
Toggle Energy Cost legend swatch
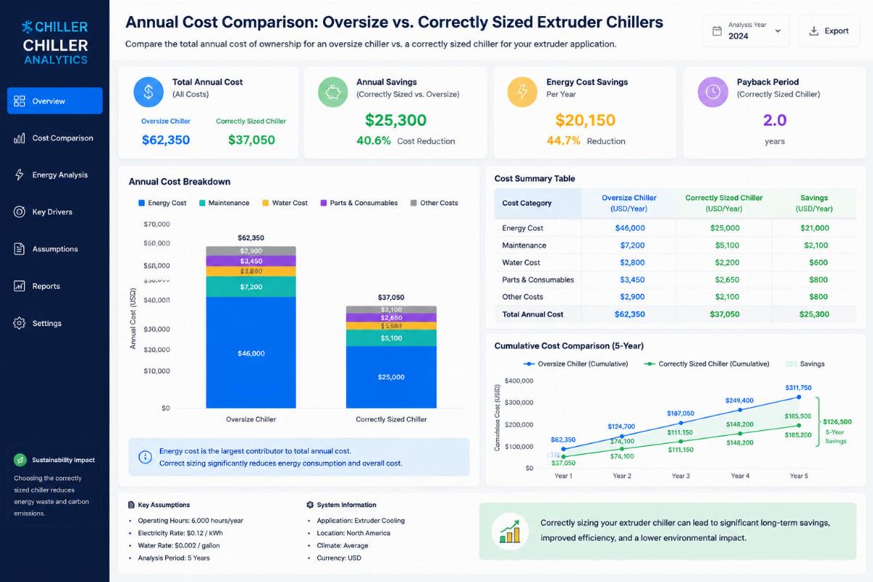coord(141,203)
